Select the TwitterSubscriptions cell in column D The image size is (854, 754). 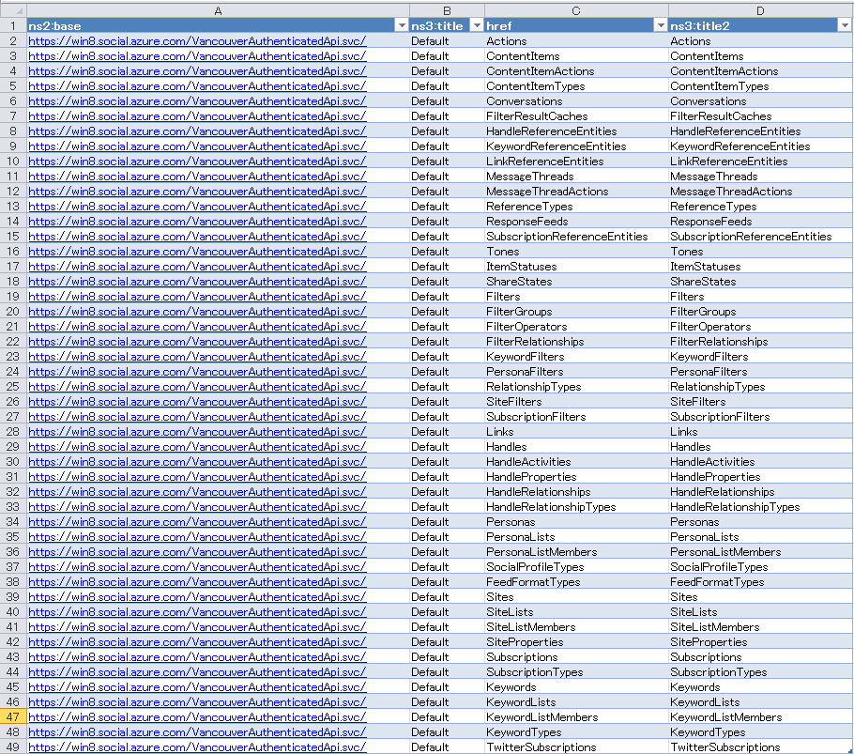pos(724,747)
